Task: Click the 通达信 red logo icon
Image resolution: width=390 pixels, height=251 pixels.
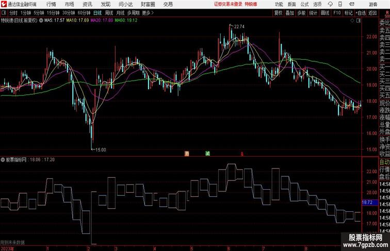Action: click(4, 4)
